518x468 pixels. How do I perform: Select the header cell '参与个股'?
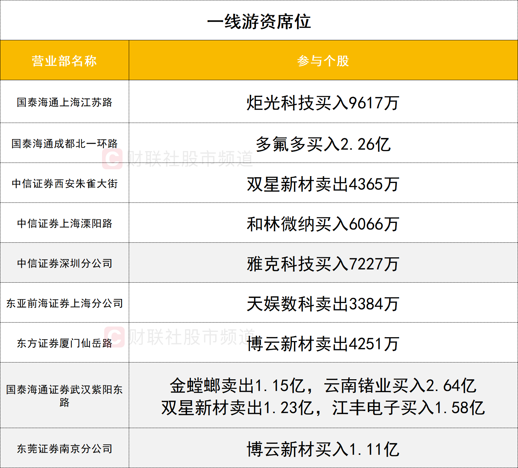323,60
